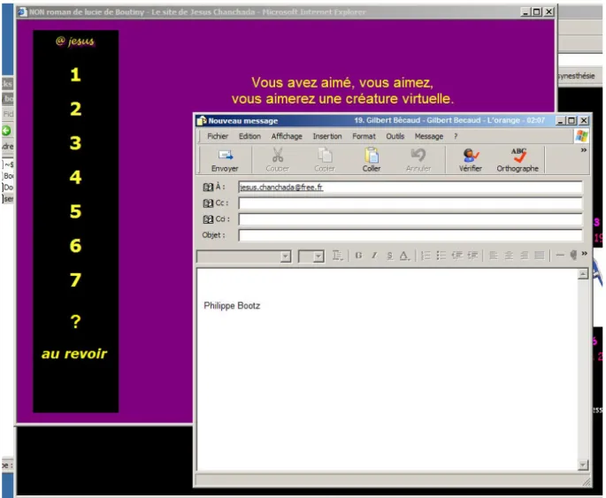The image size is (606, 498).
Task: Open the Fichier menu
Action: 218,136
